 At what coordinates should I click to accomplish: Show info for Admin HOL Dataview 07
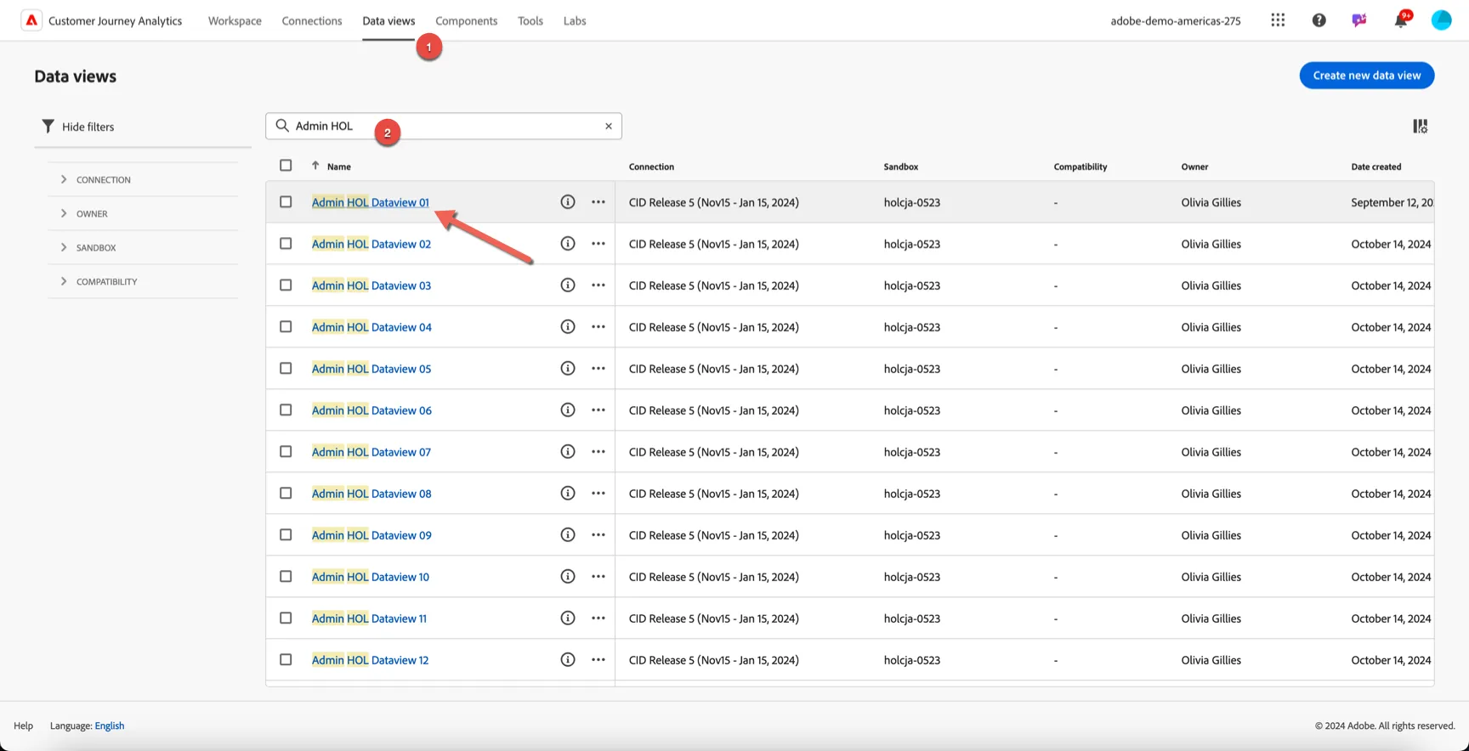click(568, 452)
